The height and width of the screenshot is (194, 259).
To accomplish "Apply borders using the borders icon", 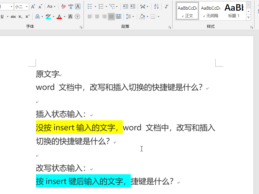I will click(x=153, y=16).
